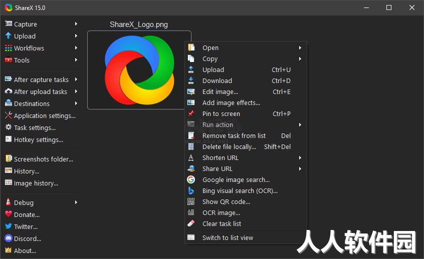
Task: Click the Pin to screen pushpin icon
Action: coord(191,113)
